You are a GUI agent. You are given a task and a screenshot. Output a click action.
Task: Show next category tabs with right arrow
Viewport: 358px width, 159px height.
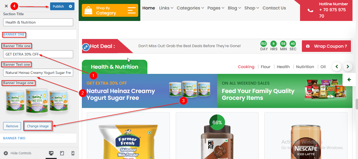348,67
